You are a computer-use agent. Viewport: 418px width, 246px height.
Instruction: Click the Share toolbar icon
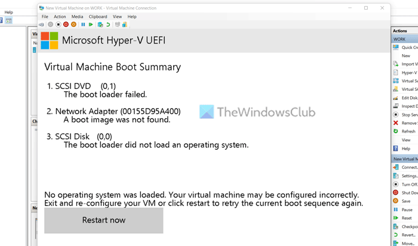[x=125, y=24]
